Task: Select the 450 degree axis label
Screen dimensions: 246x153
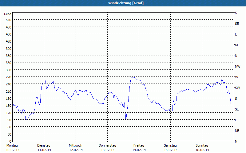Action: [9, 34]
